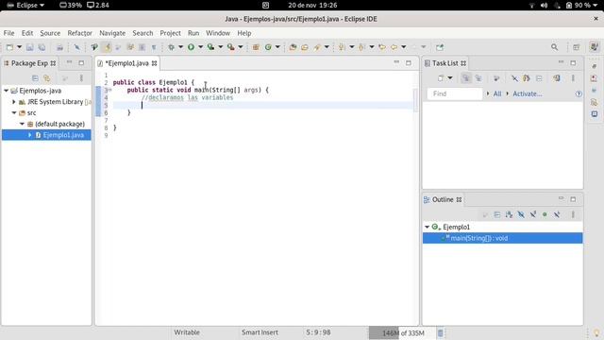Open the File menu
The height and width of the screenshot is (340, 604).
click(x=8, y=33)
